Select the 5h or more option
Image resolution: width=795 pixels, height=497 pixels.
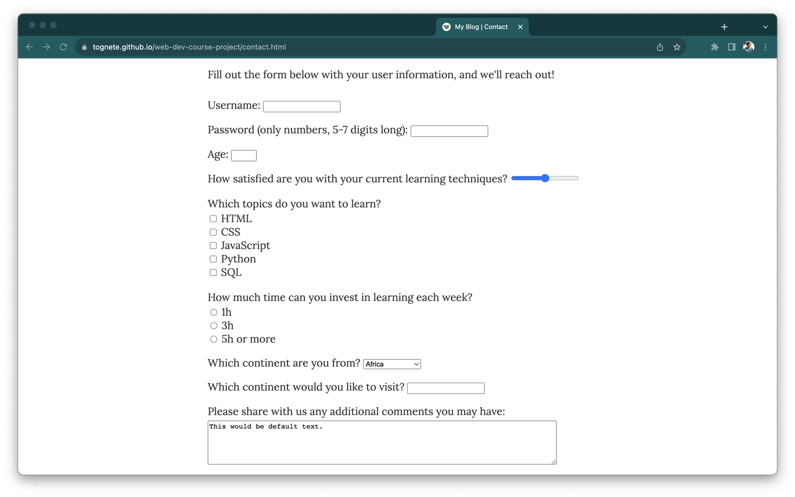tap(214, 339)
